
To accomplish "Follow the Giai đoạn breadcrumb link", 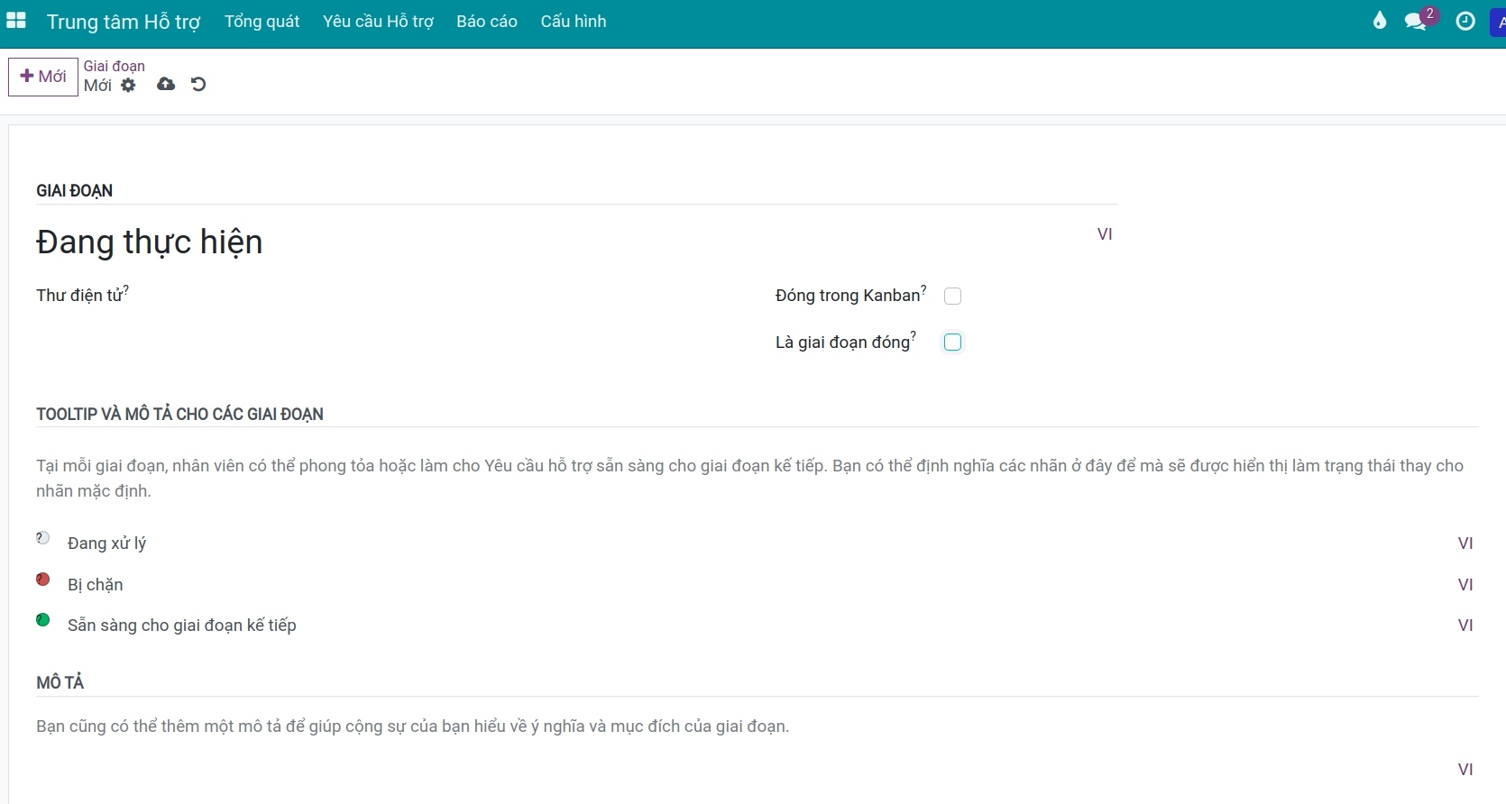I will (x=115, y=66).
